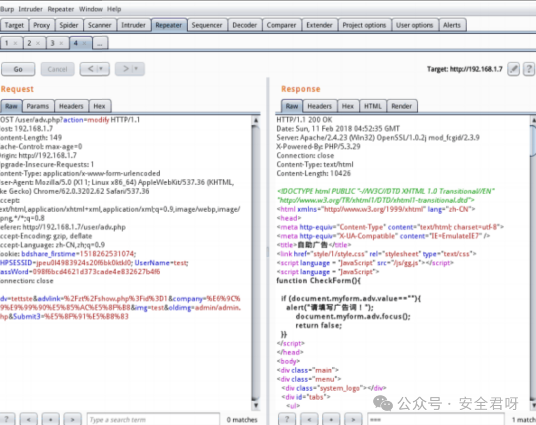Open the Alerts tab
Screen dimensions: 536x425
coord(452,25)
